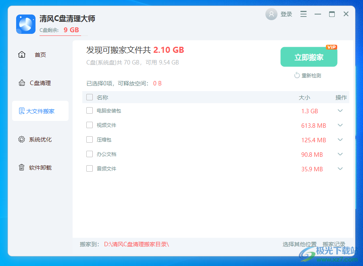Expand the 办公文档 entry

coord(340,154)
